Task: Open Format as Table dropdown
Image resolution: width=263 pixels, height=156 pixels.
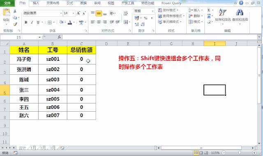Action: click(171, 16)
